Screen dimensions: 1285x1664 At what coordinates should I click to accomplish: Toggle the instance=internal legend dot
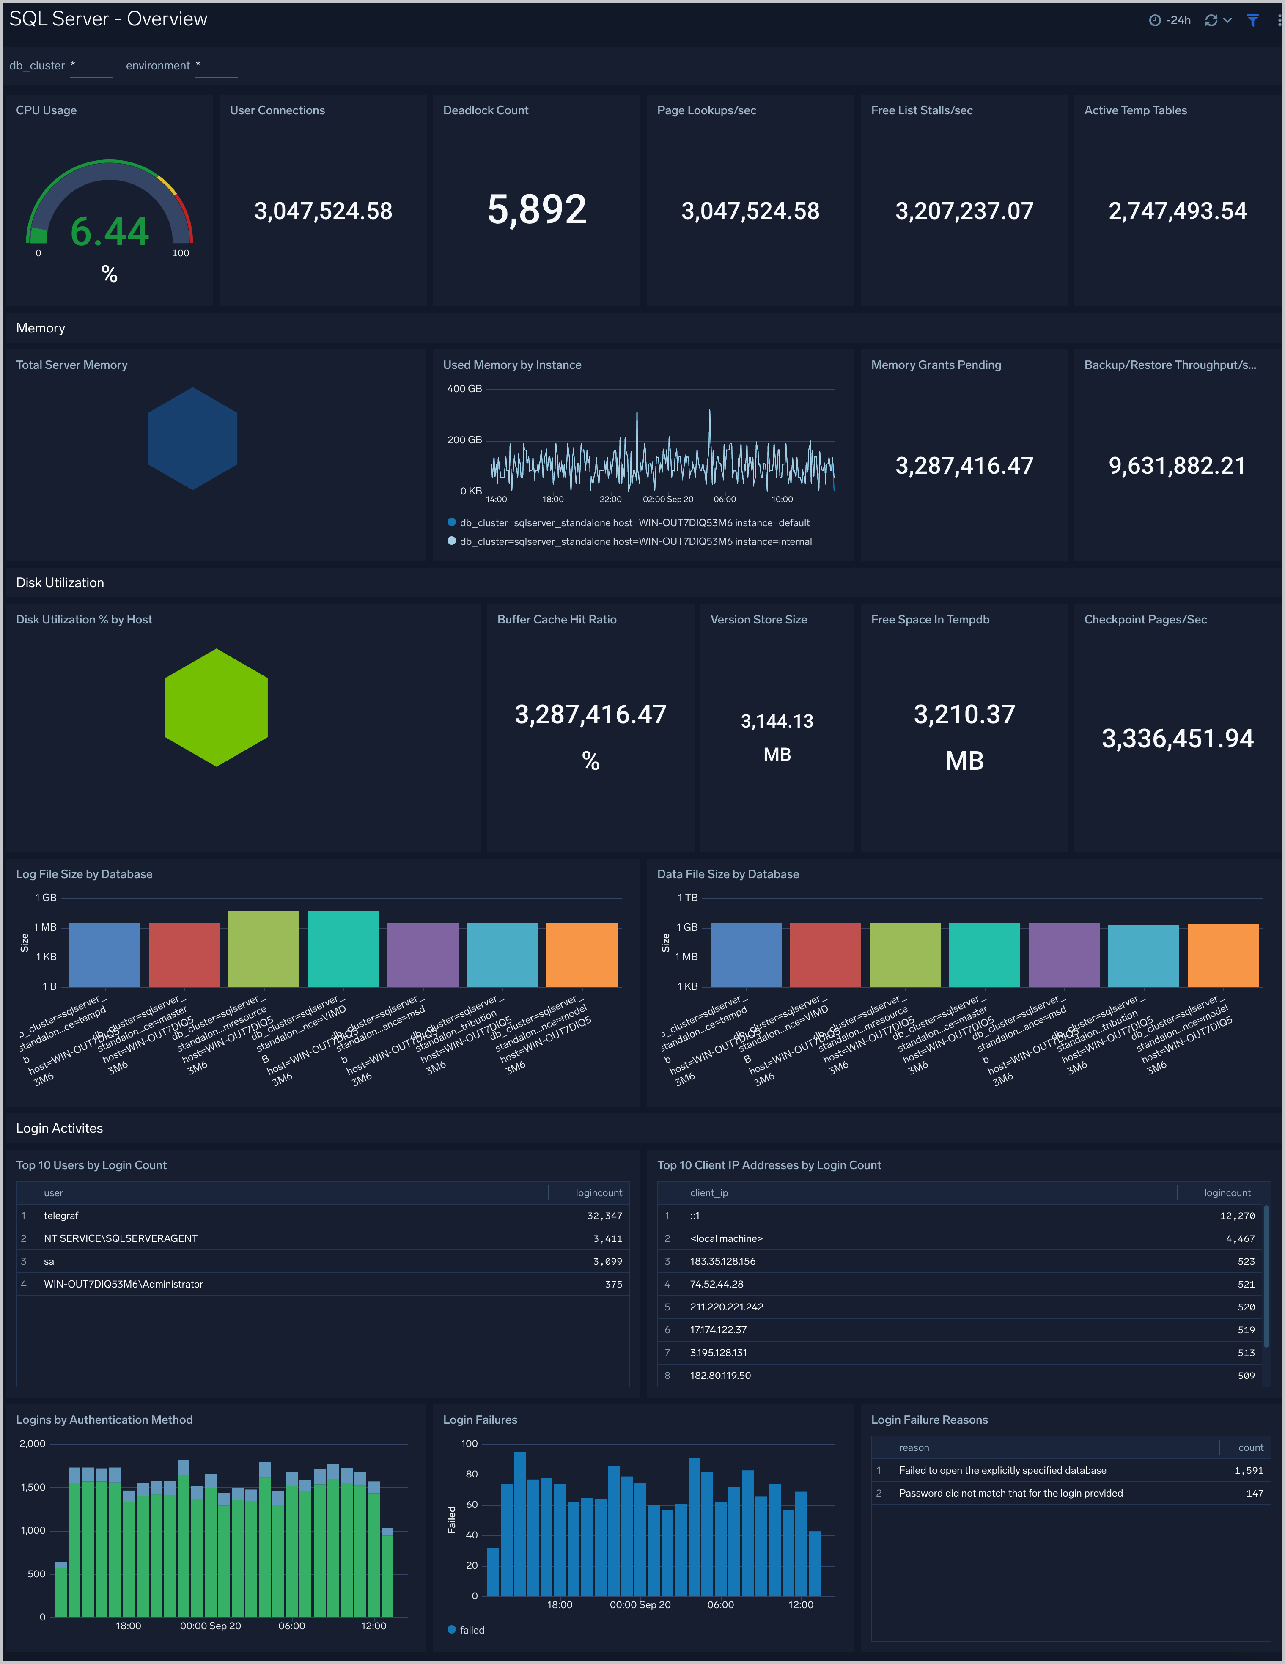452,541
